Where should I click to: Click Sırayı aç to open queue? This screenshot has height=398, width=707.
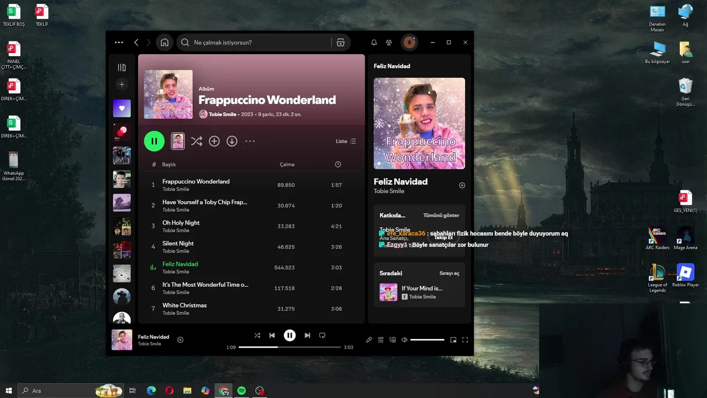pos(450,273)
